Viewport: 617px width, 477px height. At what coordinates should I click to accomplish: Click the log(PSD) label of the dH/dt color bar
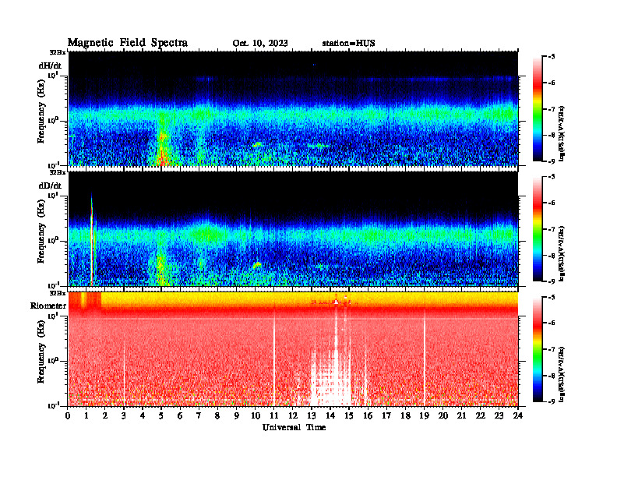(562, 133)
